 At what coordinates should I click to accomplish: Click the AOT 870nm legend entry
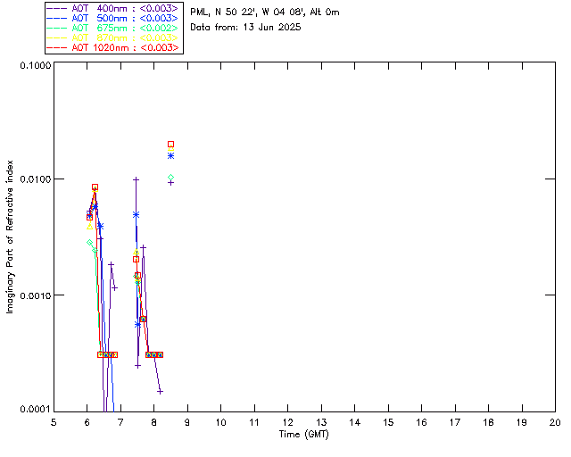click(112, 37)
